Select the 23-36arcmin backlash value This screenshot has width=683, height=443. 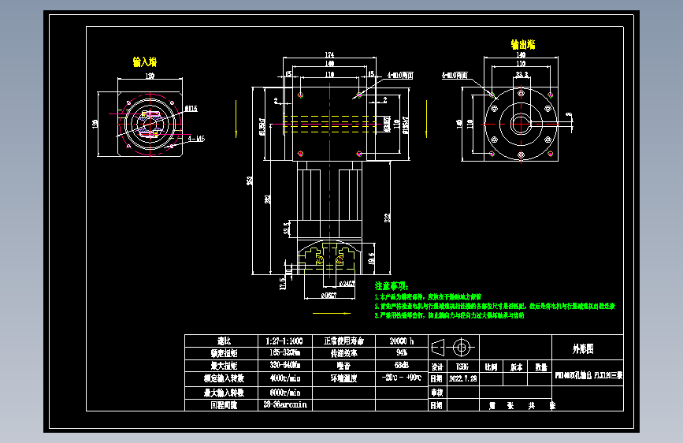click(x=284, y=404)
